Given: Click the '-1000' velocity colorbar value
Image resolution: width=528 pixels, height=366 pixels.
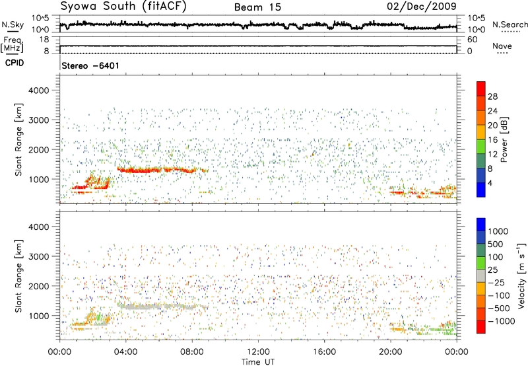Looking at the screenshot, I should coord(501,321).
